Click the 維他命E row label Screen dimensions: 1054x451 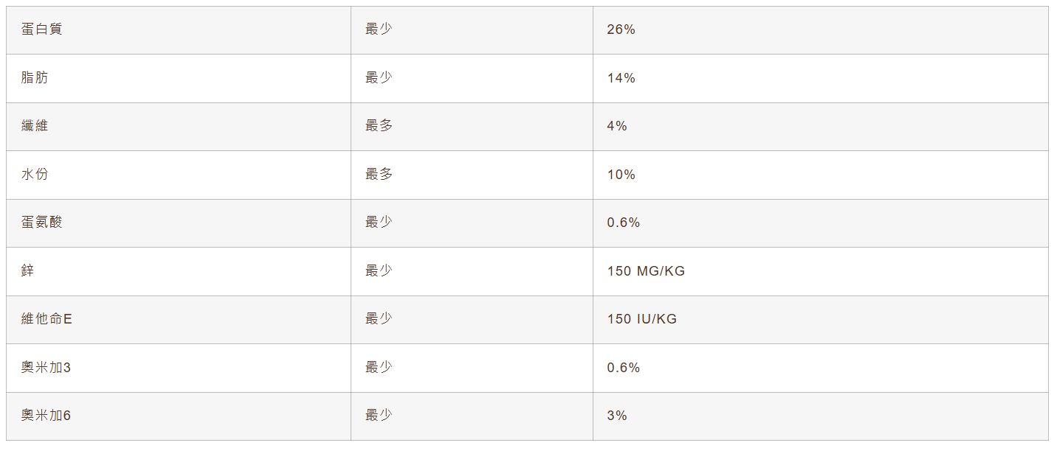click(46, 319)
